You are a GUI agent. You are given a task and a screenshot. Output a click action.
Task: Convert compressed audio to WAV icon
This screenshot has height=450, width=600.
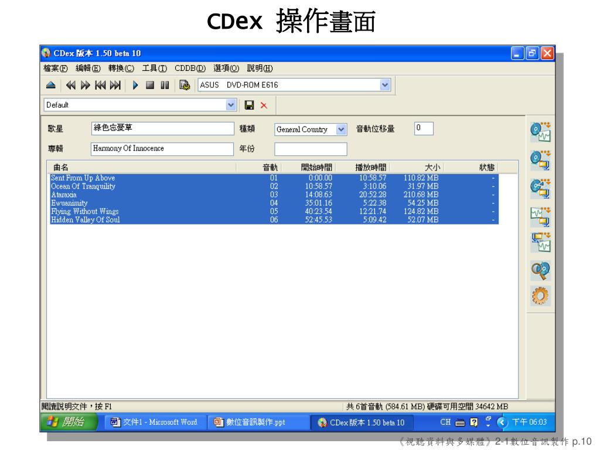[x=540, y=242]
